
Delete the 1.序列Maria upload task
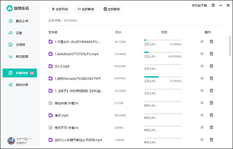pos(211,78)
